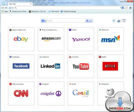Click the Google search input field

66,21
